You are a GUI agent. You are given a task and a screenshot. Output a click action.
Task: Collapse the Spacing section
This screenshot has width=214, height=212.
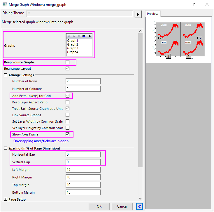tap(6, 148)
